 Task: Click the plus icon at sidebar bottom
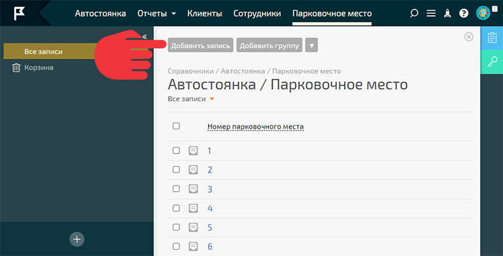coord(77,239)
